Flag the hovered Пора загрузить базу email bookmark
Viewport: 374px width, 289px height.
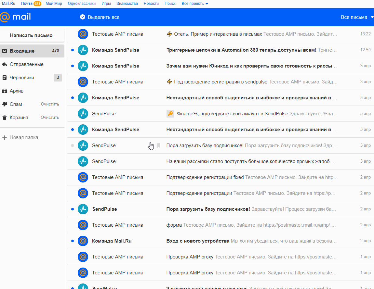pos(159,145)
